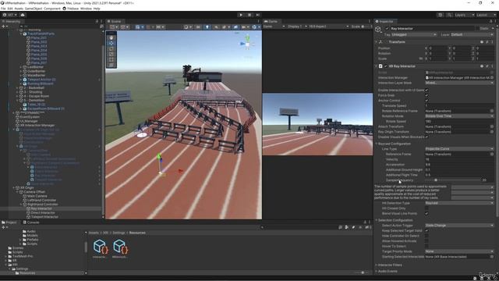The image size is (499, 281).
Task: Click the Pause button in top toolbar
Action: [249, 15]
